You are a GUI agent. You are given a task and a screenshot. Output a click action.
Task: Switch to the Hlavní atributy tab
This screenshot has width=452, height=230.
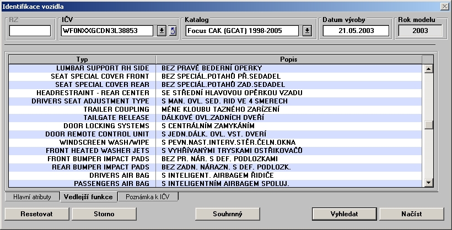click(32, 196)
